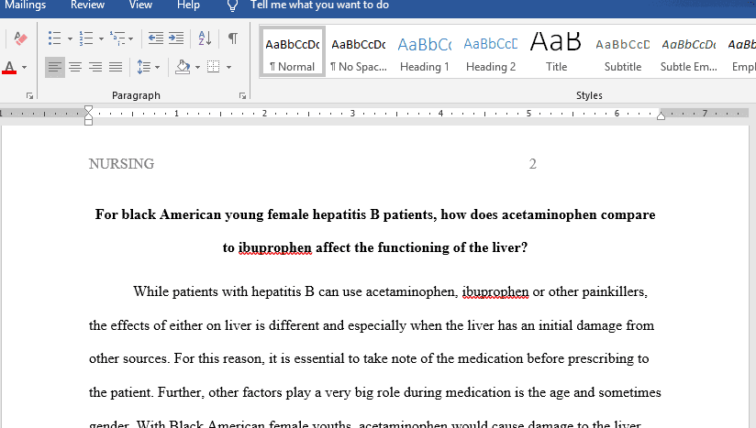
Task: Apply the Heading 1 style
Action: click(425, 54)
